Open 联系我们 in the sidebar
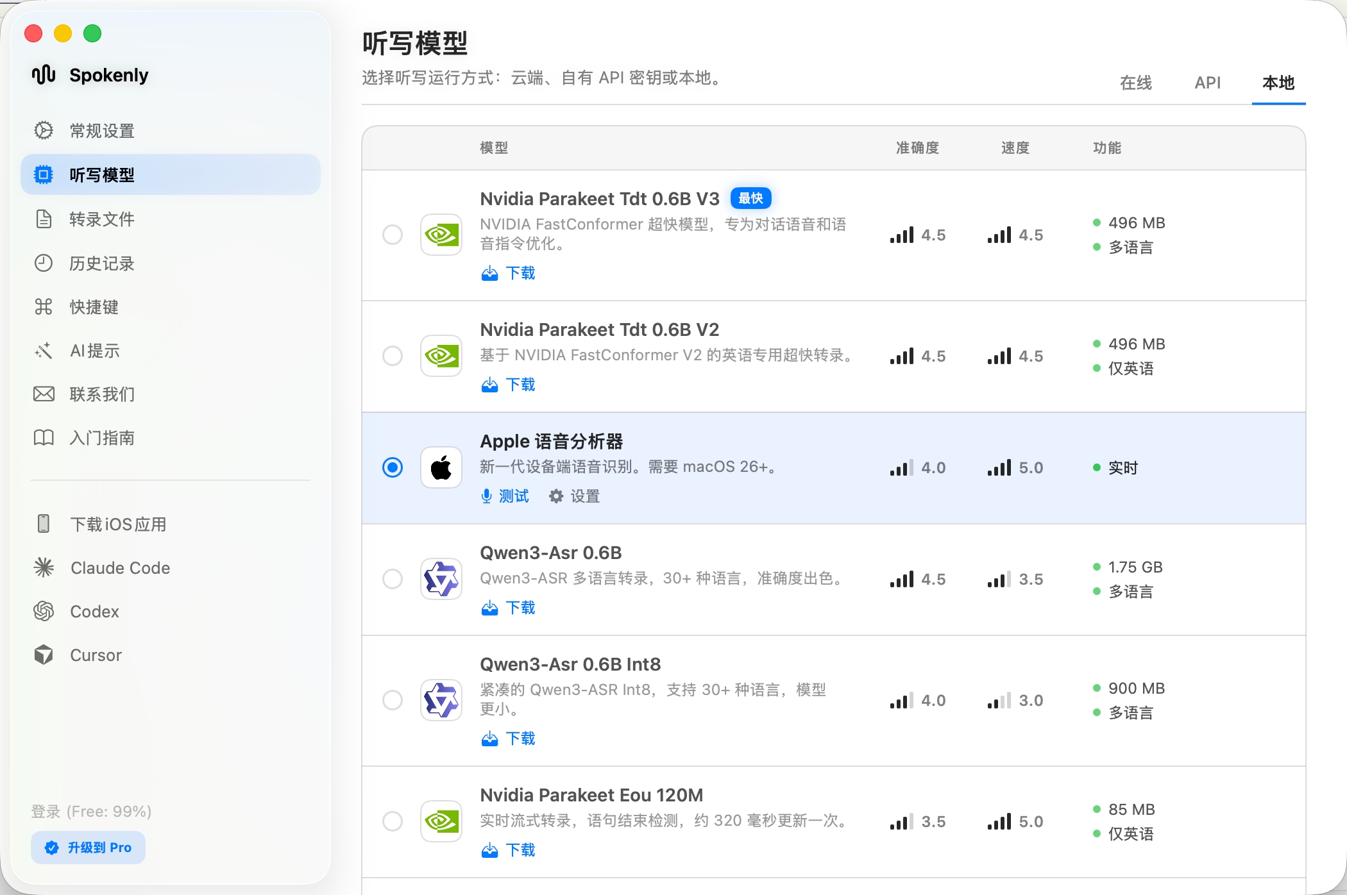 point(171,394)
